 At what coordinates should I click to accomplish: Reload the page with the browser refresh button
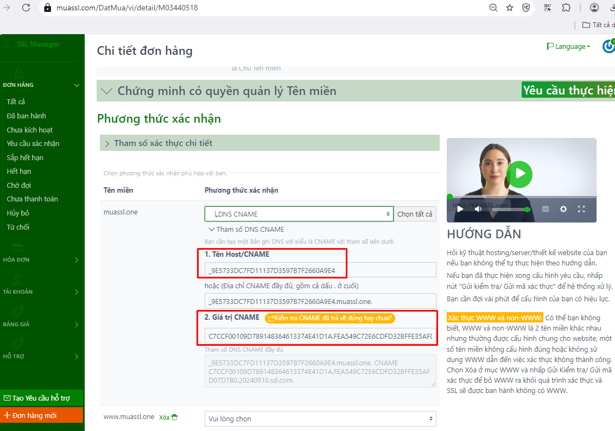[26, 8]
